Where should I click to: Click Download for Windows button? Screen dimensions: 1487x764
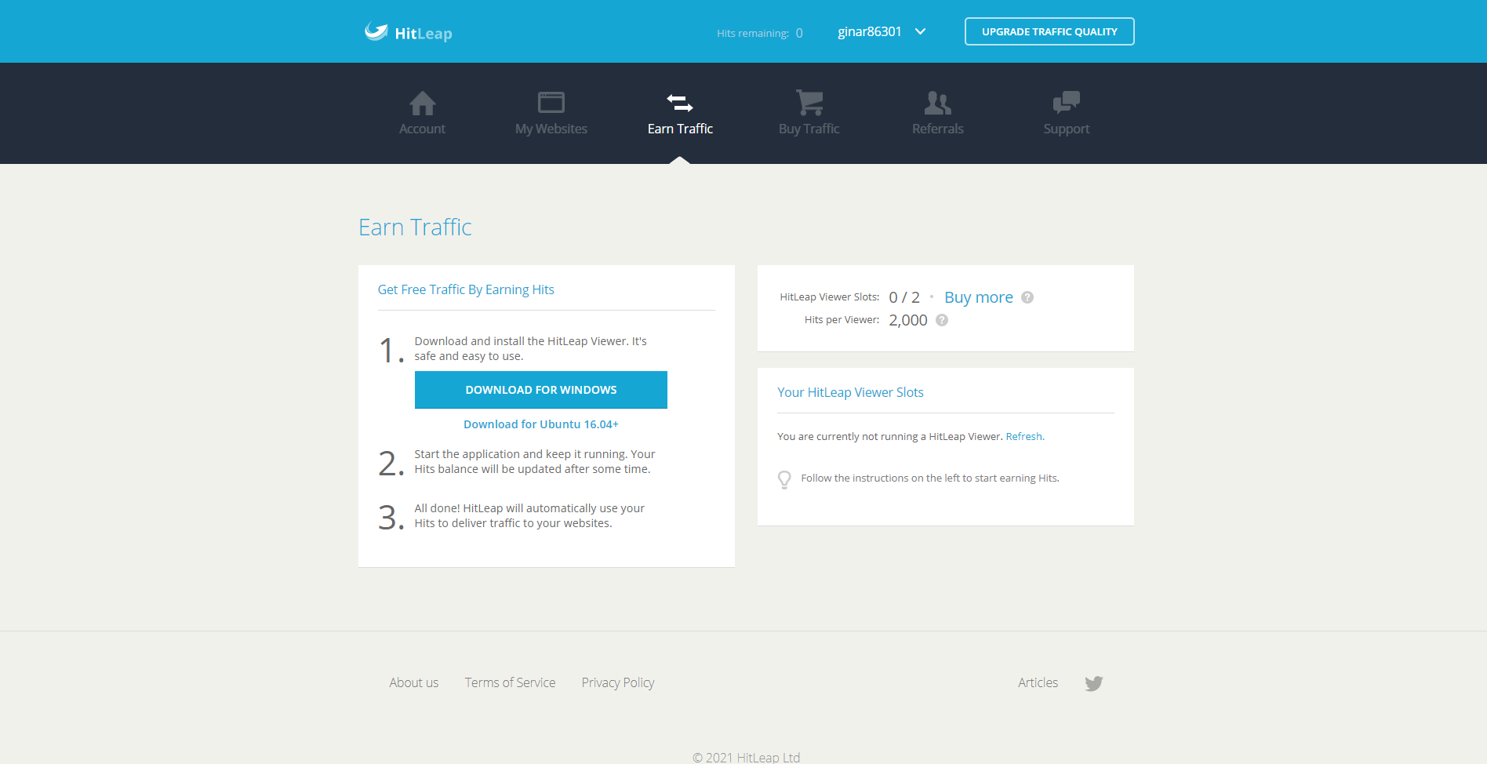click(x=541, y=390)
